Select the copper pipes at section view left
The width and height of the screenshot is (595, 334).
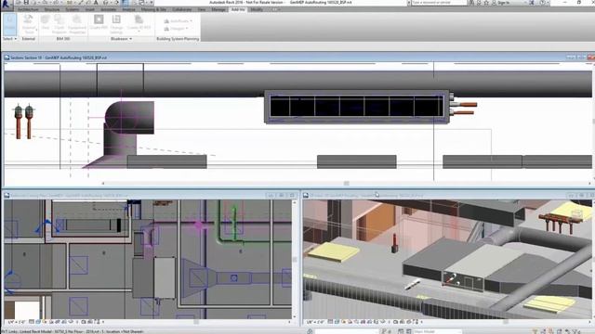pos(23,122)
